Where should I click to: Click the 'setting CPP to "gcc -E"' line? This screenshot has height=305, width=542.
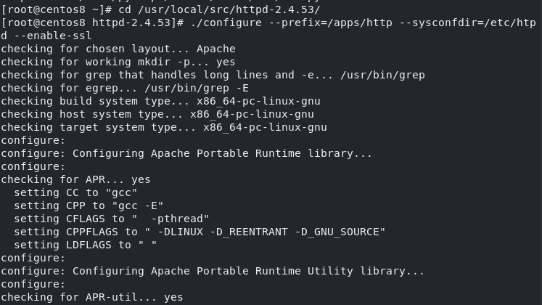(89, 206)
